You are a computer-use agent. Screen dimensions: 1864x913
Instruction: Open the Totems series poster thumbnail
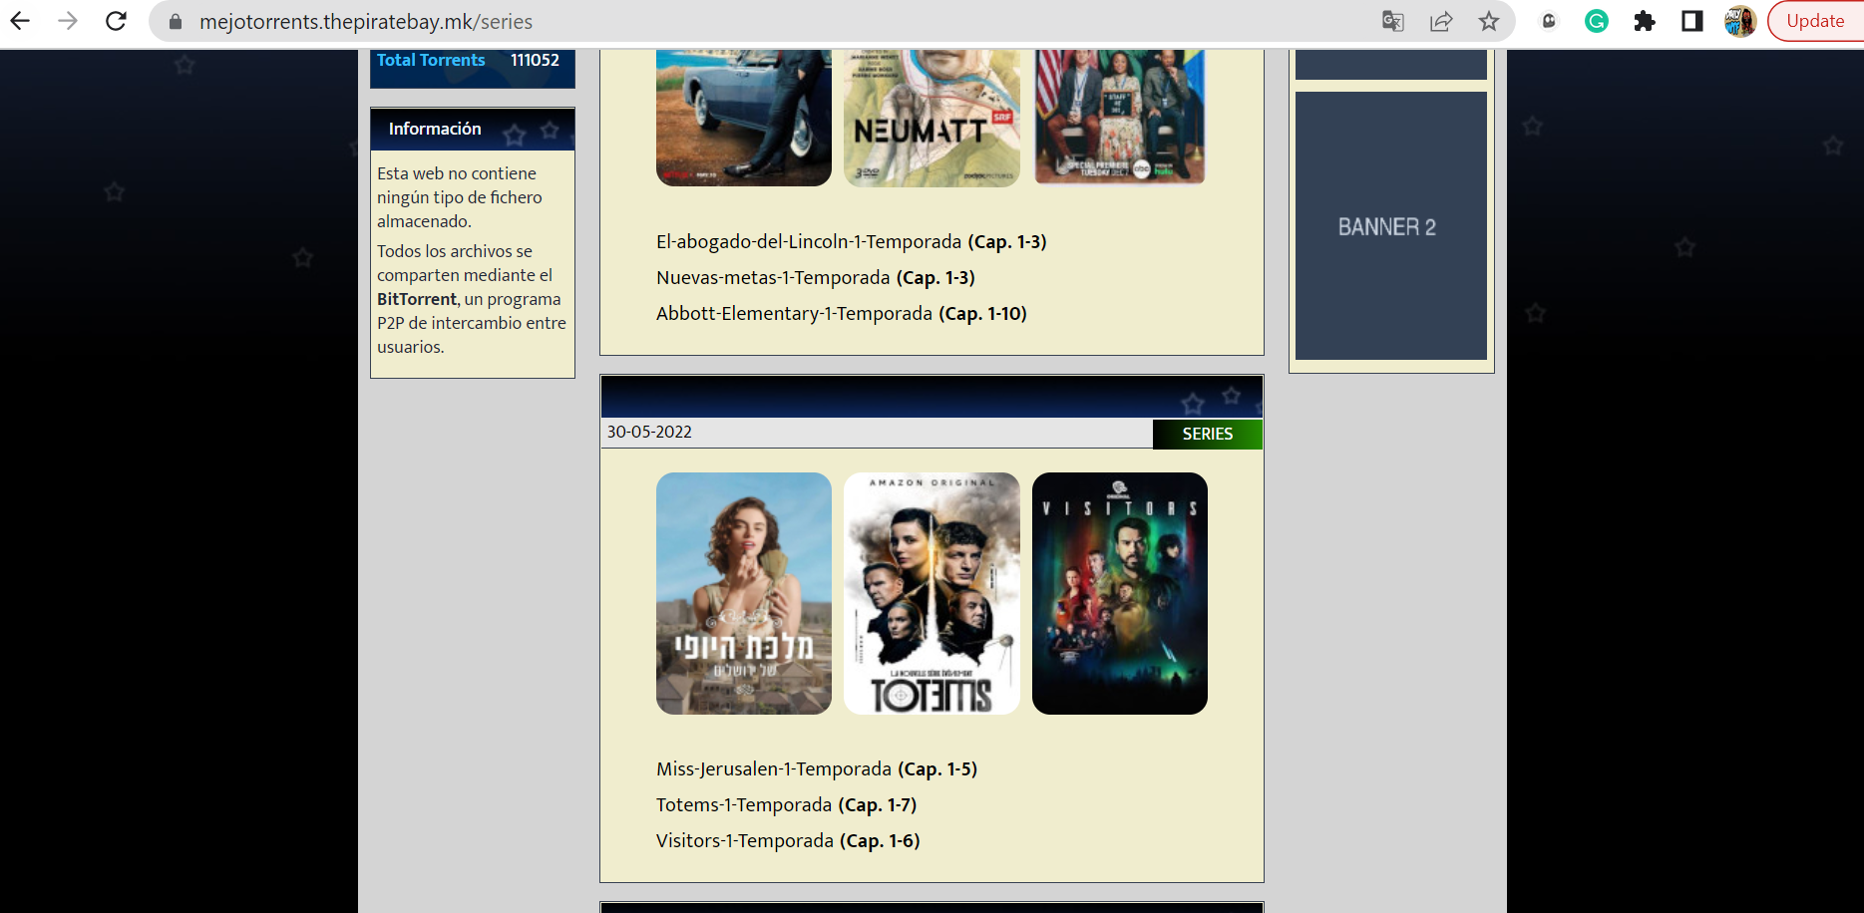click(931, 593)
